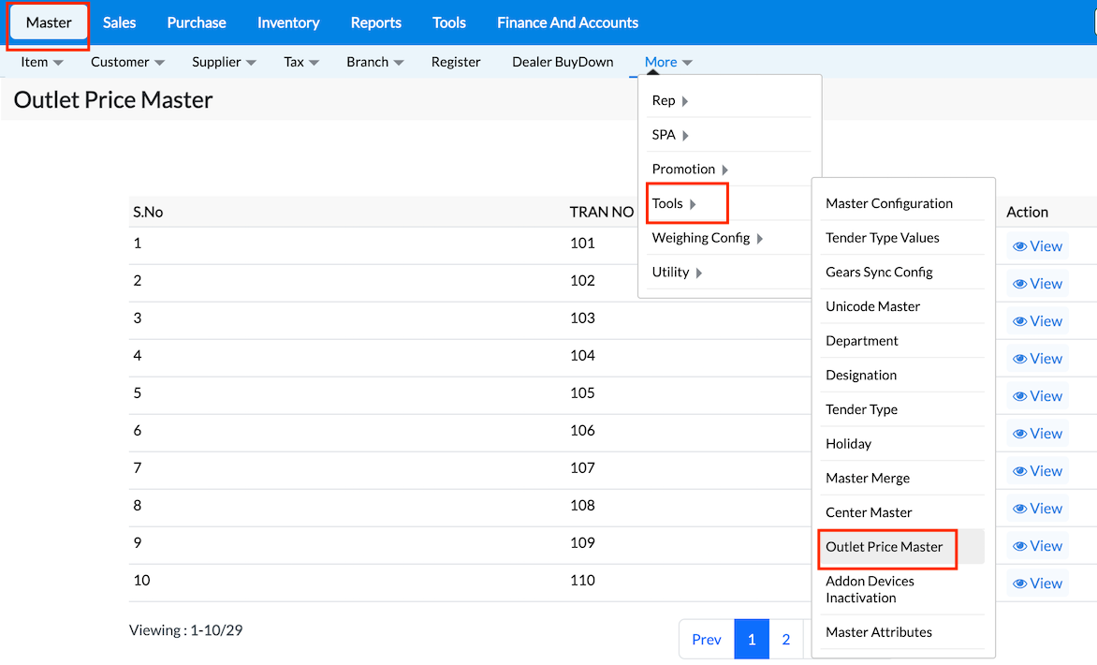This screenshot has height=665, width=1097.
Task: Click the eye View icon for row 105
Action: click(1021, 396)
